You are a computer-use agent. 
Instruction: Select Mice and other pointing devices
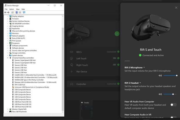pos(23,31)
